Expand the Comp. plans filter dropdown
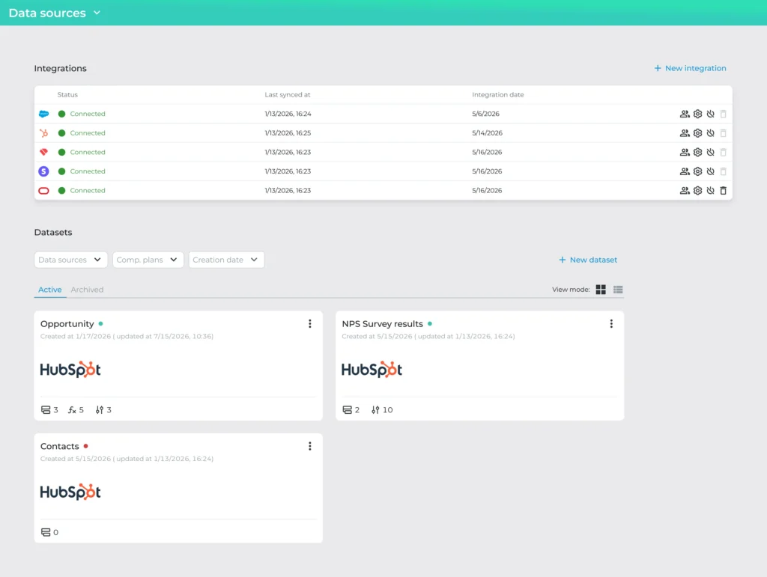The width and height of the screenshot is (767, 577). pyautogui.click(x=148, y=260)
